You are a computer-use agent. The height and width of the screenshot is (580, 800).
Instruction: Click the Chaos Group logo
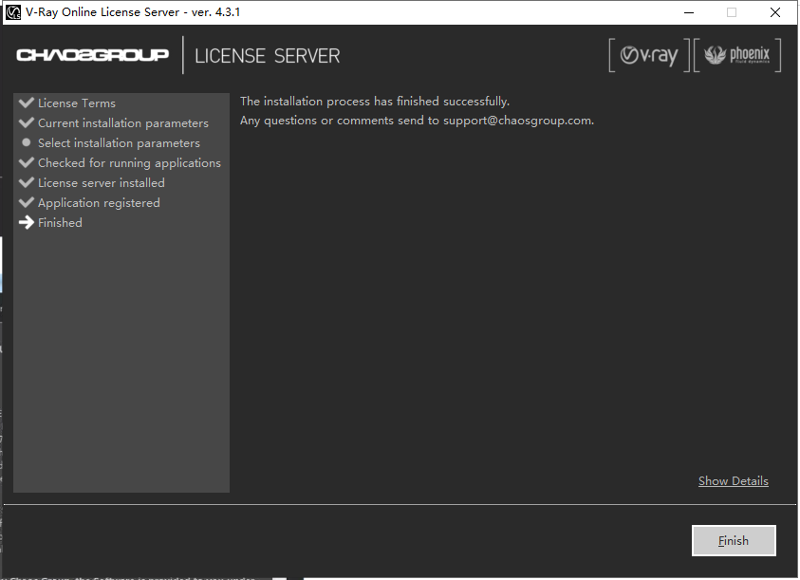point(92,55)
